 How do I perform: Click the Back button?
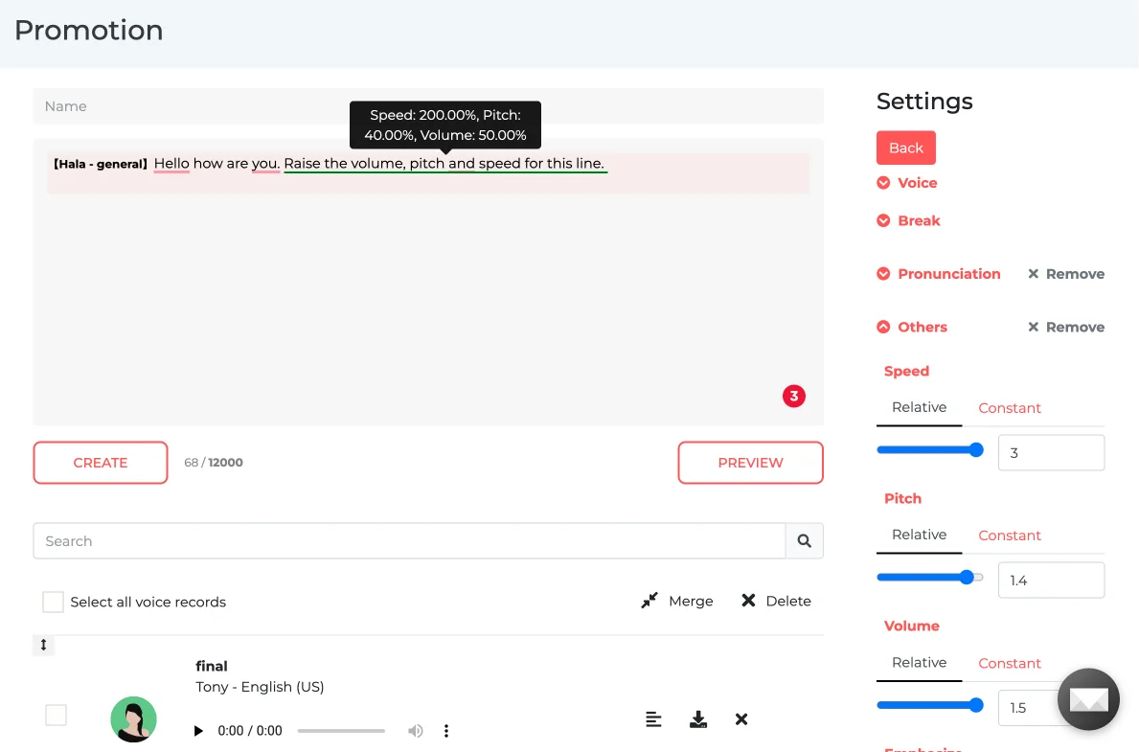point(906,148)
